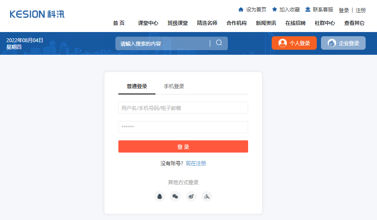
Task: Click the 企业登录 button
Action: (343, 43)
